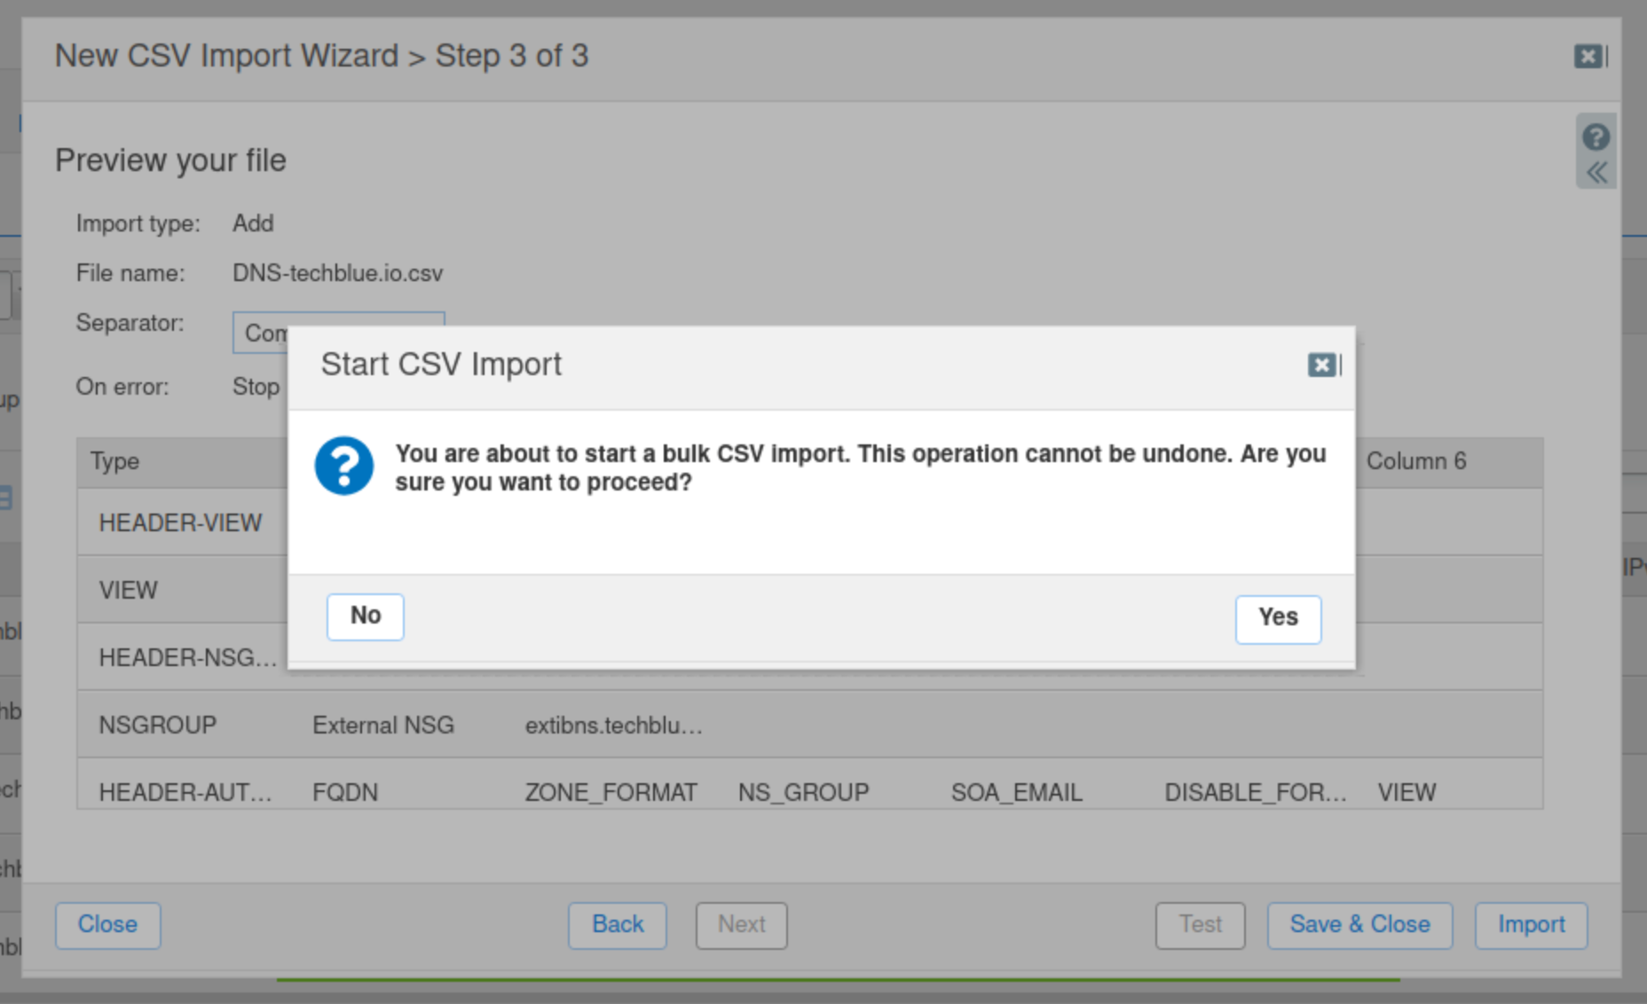This screenshot has width=1647, height=1004.
Task: Click the green progress bar at the bottom
Action: click(838, 980)
